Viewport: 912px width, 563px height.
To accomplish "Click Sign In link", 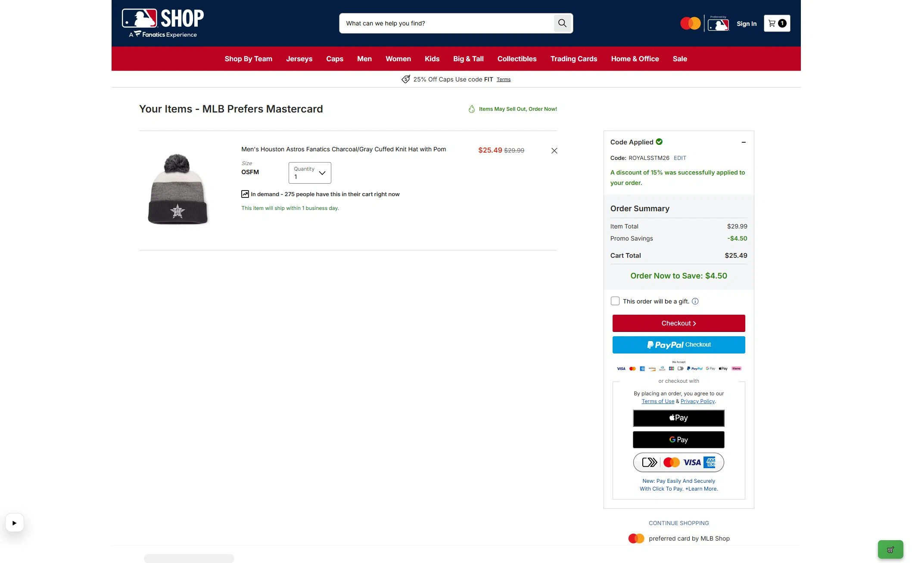I will click(746, 24).
